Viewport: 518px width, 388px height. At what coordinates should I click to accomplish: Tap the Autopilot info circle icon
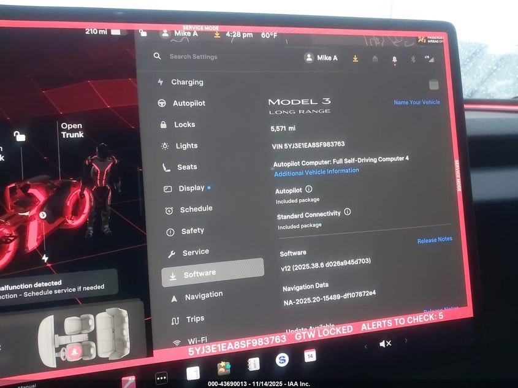tap(308, 190)
